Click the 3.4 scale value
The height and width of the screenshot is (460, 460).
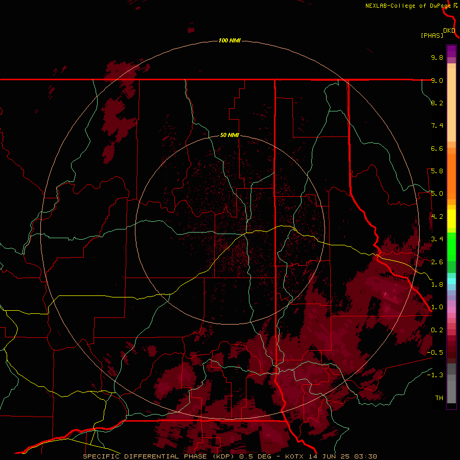click(437, 239)
